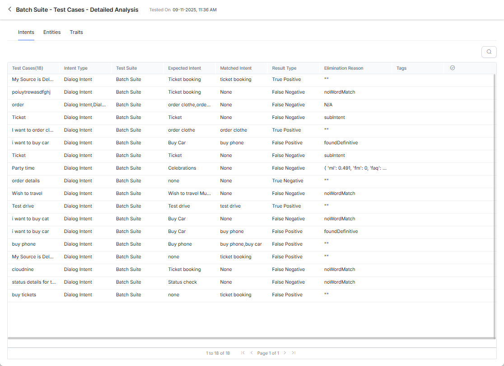Switch to the Traits tab
504x366 pixels.
click(x=76, y=32)
